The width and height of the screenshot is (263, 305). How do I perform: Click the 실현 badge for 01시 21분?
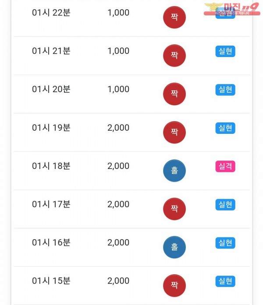pos(225,51)
